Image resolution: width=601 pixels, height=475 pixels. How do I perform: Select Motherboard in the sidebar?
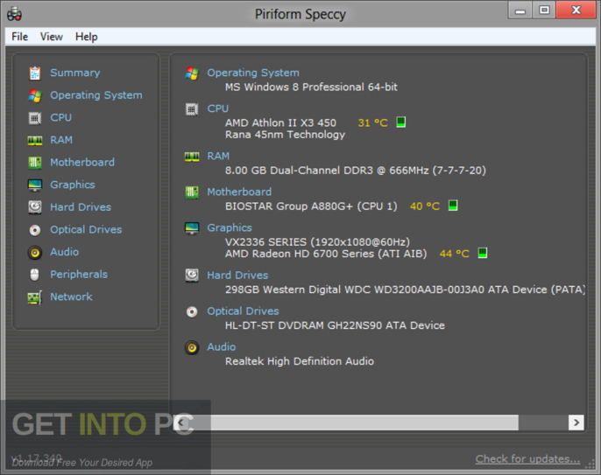pos(82,163)
